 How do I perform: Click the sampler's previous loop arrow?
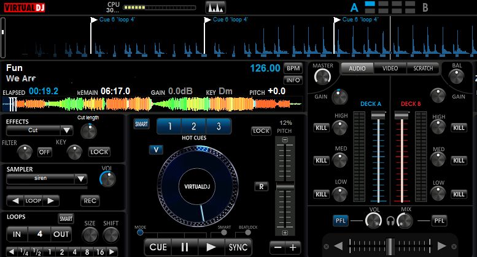14,201
